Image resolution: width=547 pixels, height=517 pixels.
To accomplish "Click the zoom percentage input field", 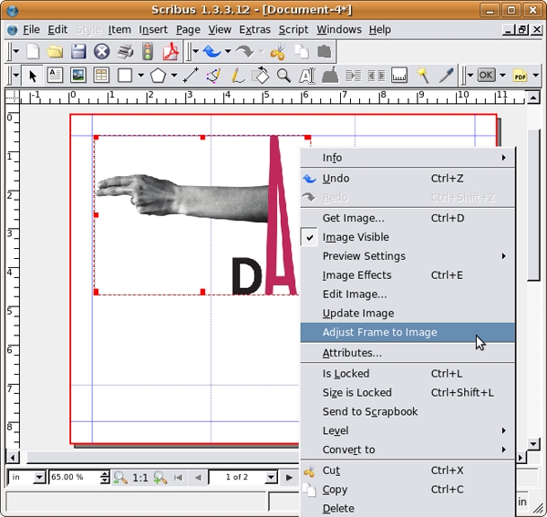I will click(x=73, y=477).
